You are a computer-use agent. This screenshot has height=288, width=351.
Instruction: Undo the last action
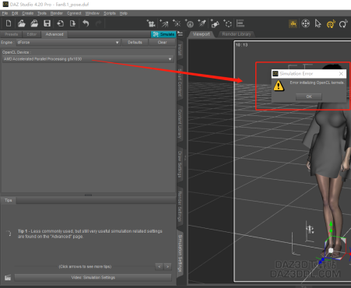point(86,23)
